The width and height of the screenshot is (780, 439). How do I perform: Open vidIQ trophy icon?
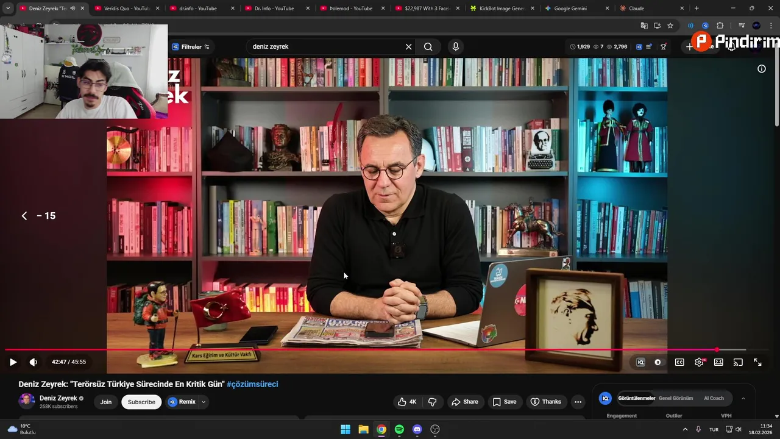[x=664, y=47]
